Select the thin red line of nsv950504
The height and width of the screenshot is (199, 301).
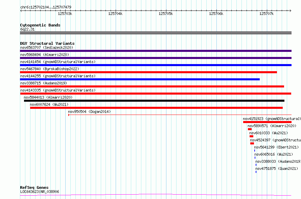[180, 115]
